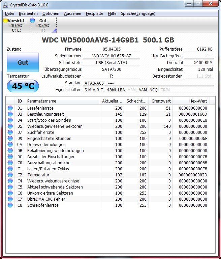221x259 pixels.
Task: Click status orb for Eingeschaltete Stunden
Action: [x=10, y=138]
